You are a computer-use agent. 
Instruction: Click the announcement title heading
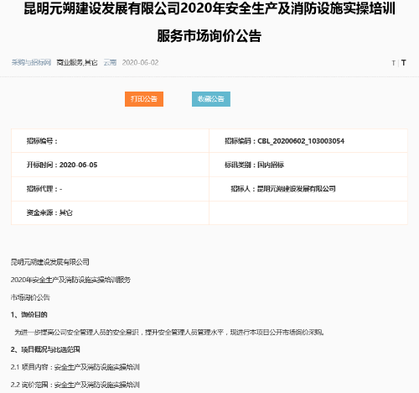click(209, 22)
